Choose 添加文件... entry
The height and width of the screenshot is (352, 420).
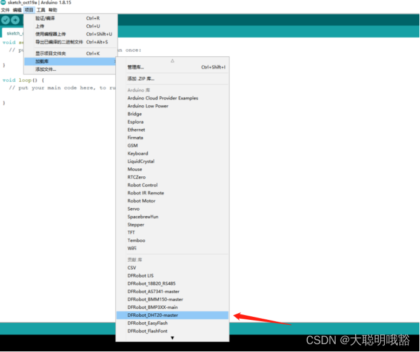point(70,70)
